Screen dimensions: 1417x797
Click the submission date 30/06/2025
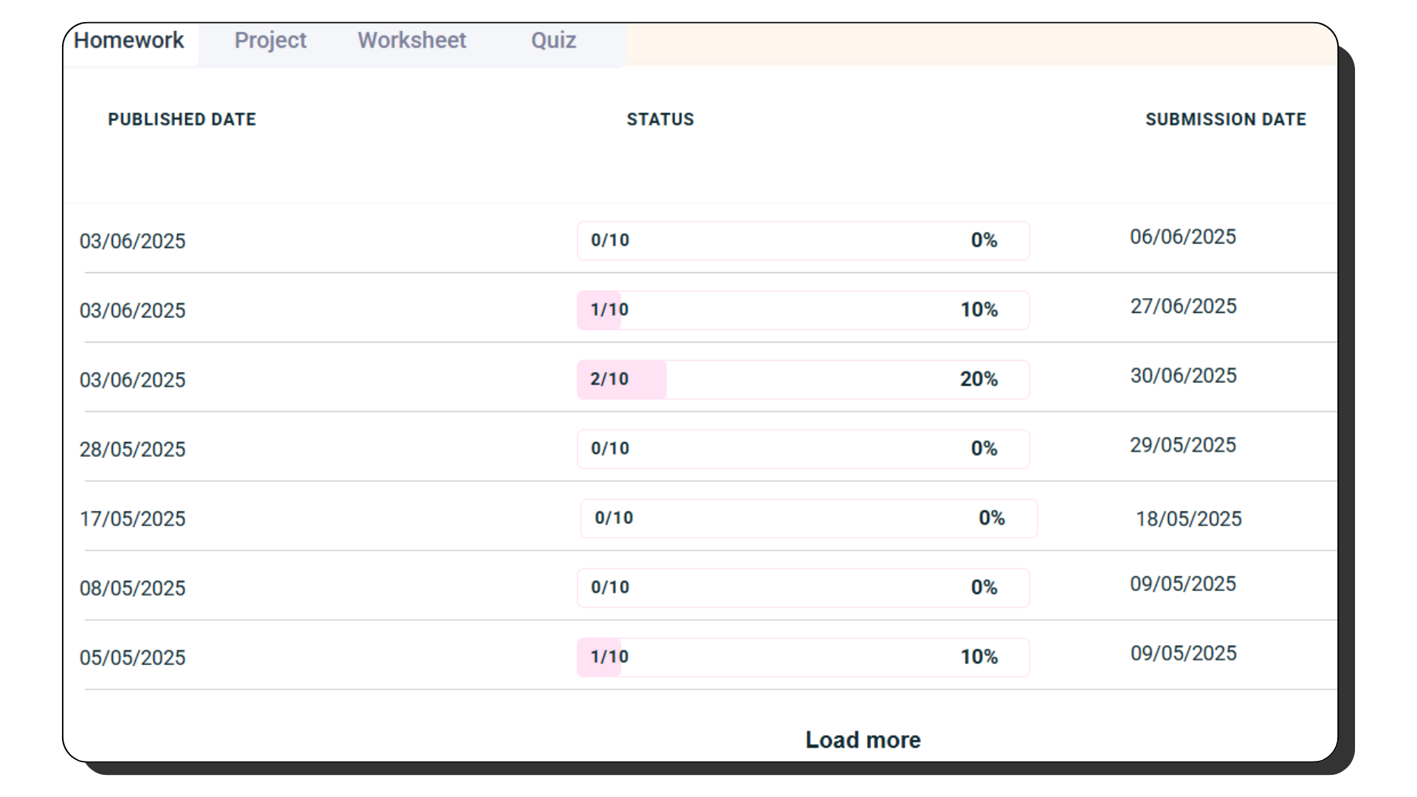click(x=1183, y=376)
